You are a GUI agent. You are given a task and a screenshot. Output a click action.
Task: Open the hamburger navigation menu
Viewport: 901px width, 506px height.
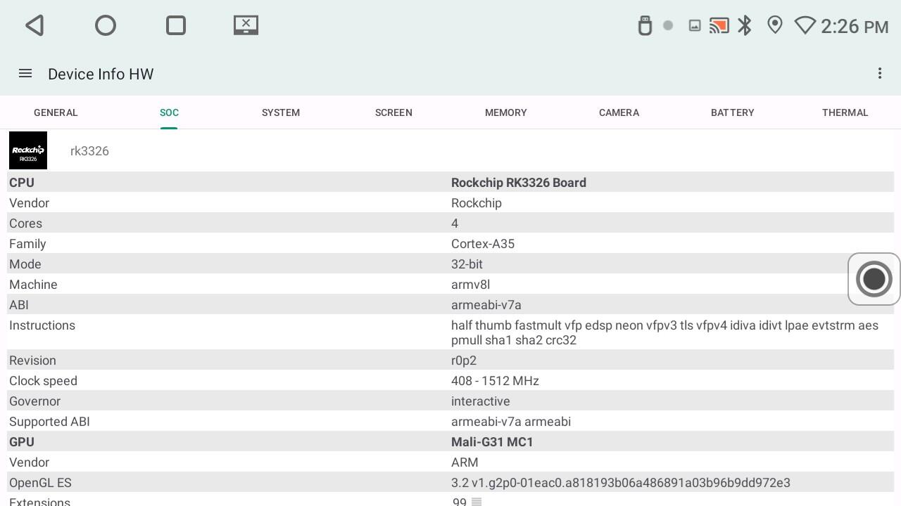click(25, 74)
